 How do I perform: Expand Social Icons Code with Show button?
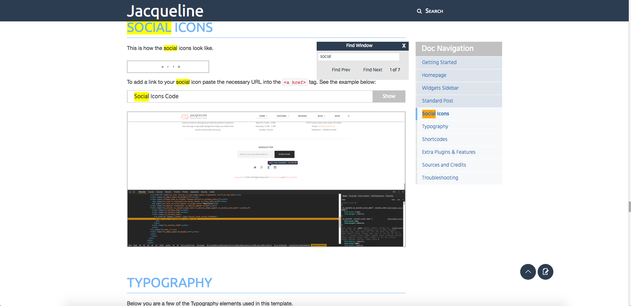[389, 96]
